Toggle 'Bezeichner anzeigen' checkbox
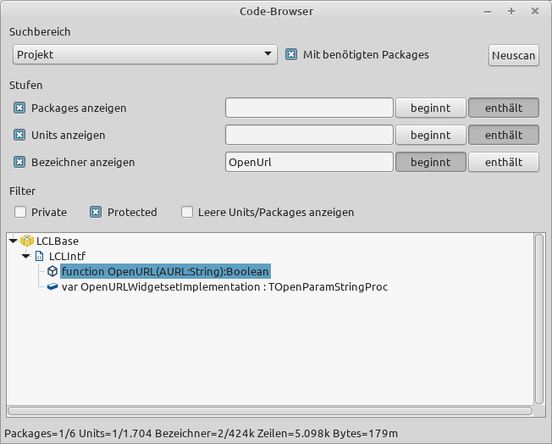This screenshot has width=552, height=444. pos(19,162)
